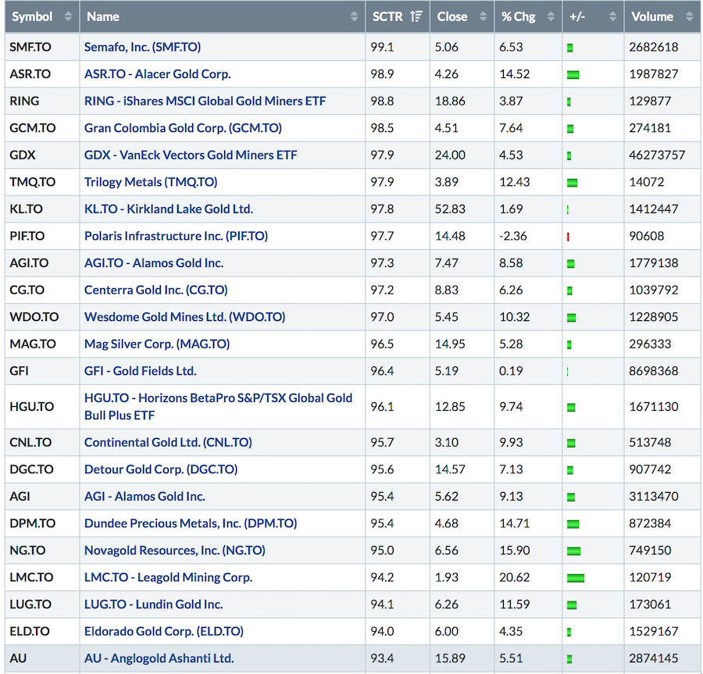The height and width of the screenshot is (674, 703).
Task: Open the KL.TO - Kirkland Lake Gold link
Action: click(168, 209)
